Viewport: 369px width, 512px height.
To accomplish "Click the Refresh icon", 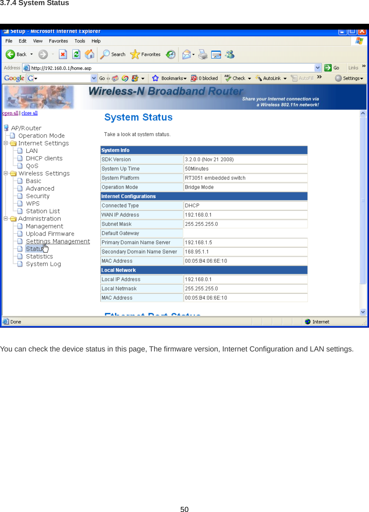I will click(76, 54).
